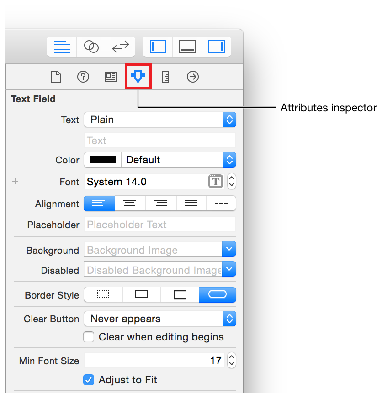Switch to the Size inspector
Viewport: 382px width, 398px height.
[x=165, y=77]
